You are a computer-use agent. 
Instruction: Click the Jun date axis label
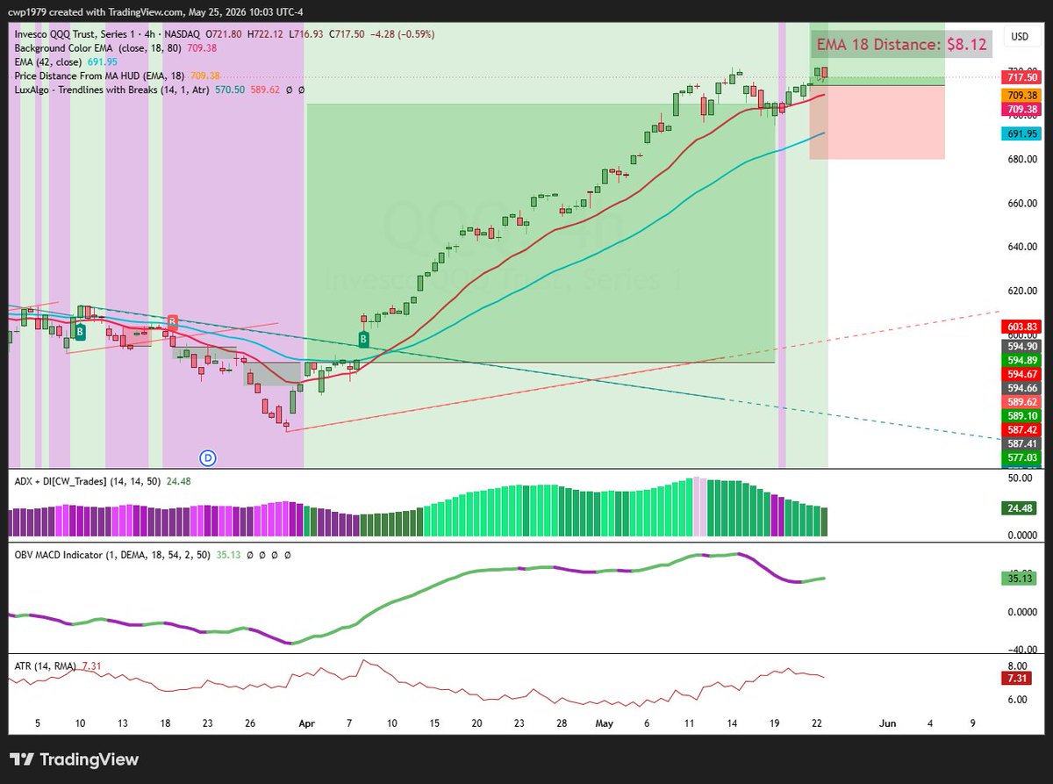888,724
